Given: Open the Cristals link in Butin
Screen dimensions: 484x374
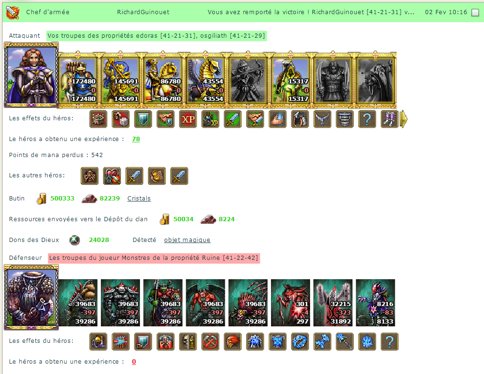Looking at the screenshot, I should point(139,198).
